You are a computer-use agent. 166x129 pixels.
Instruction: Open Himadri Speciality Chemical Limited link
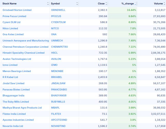click(23, 53)
